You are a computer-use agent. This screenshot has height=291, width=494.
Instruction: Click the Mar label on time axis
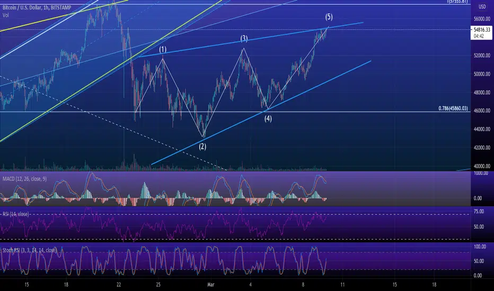click(211, 285)
